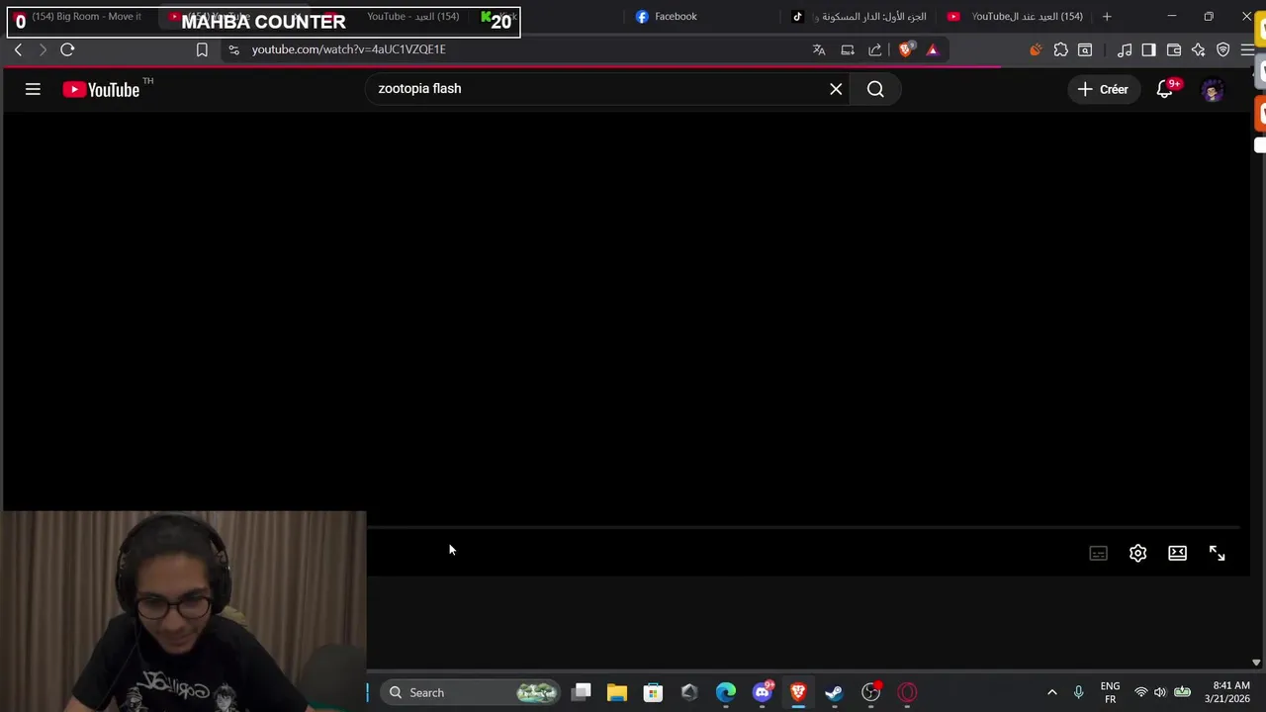Open a new tab with plus button

(1107, 17)
